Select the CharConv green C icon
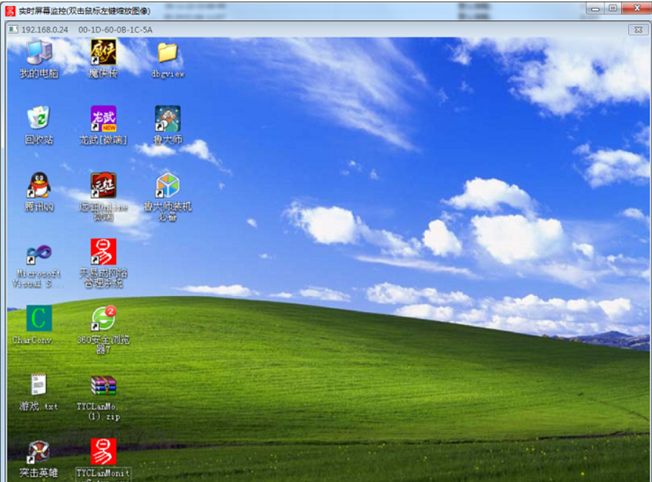The height and width of the screenshot is (482, 652). 39,324
